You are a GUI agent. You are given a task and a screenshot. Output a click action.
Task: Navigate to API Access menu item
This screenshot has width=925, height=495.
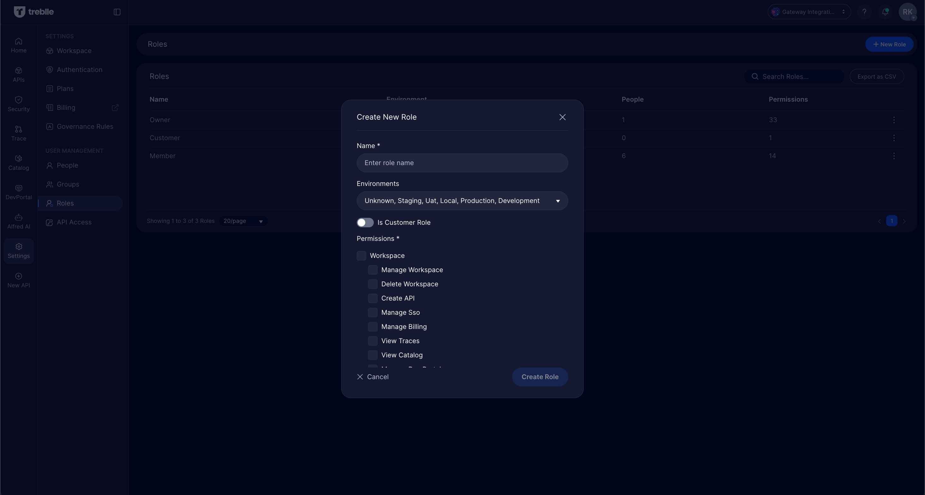tap(74, 222)
